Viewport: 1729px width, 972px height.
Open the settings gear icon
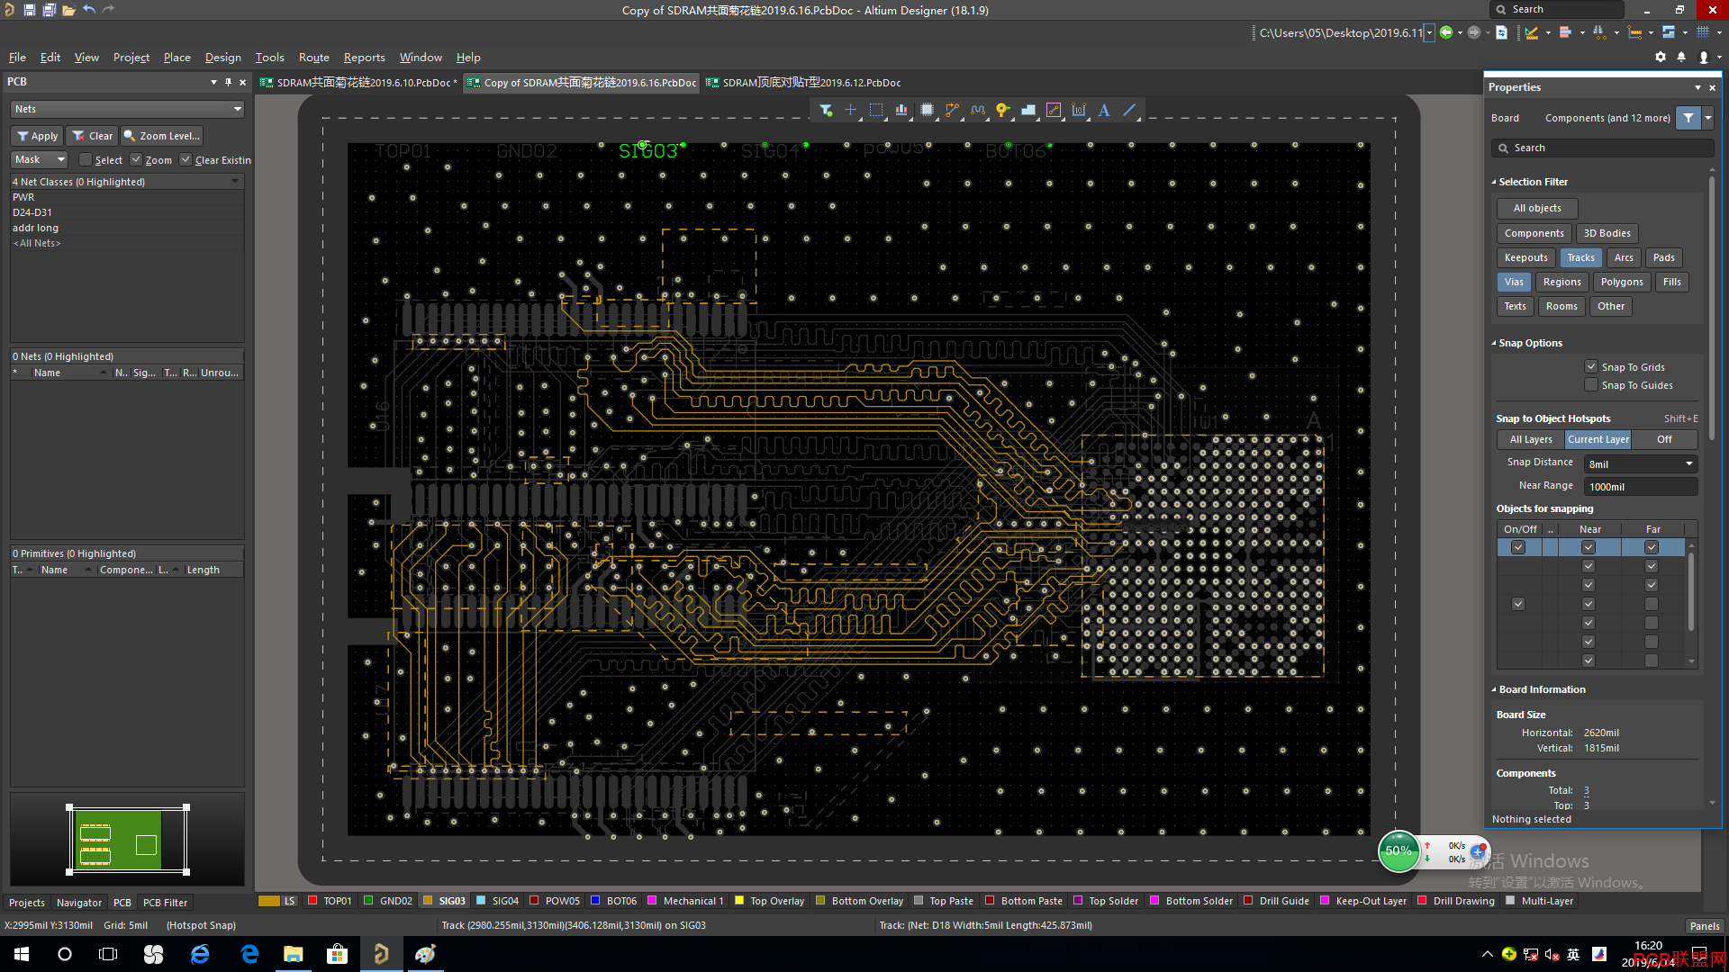(1661, 57)
